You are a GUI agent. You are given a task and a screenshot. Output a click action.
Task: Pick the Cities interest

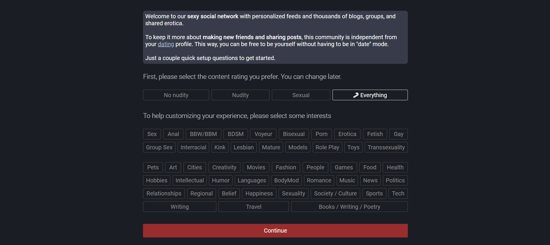tap(194, 167)
